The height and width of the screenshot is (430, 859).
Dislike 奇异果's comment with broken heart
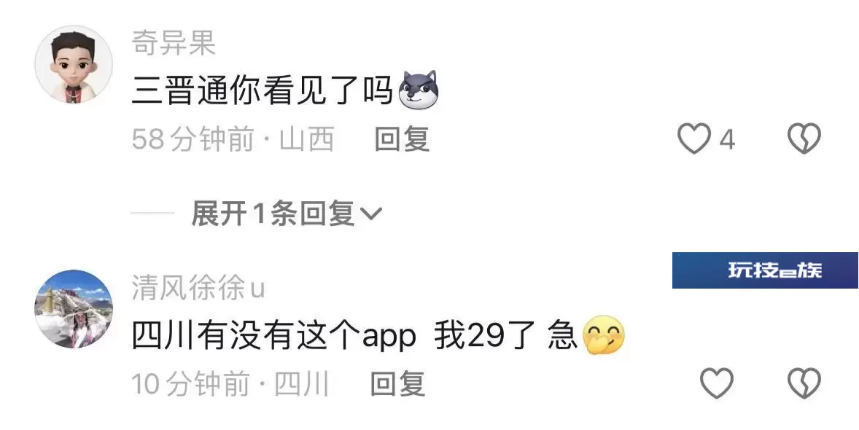tap(804, 138)
